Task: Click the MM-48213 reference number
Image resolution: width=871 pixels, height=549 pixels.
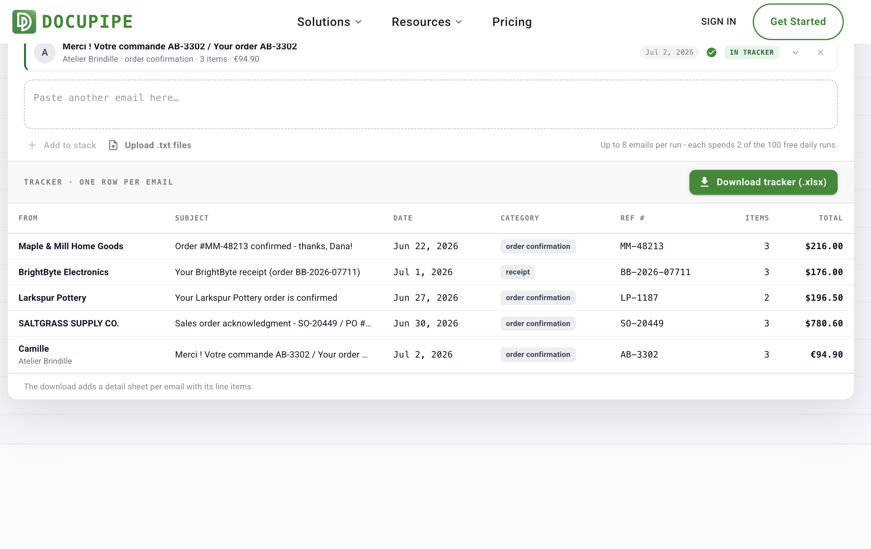Action: click(x=642, y=246)
